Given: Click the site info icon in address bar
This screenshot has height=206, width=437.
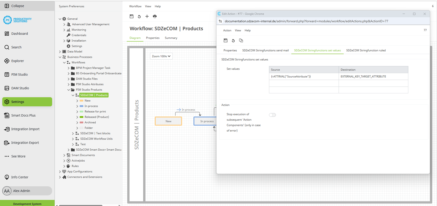Looking at the screenshot, I should [x=220, y=21].
